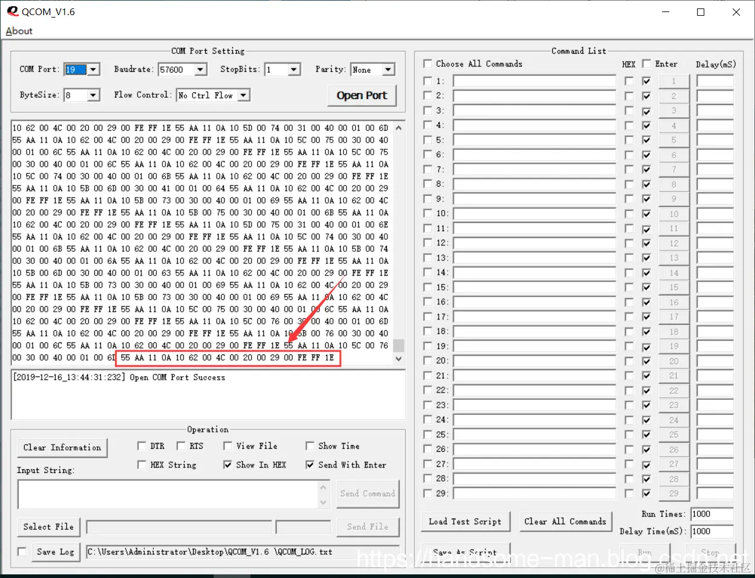Expand the COM Port dropdown
Image resolution: width=755 pixels, height=578 pixels.
pyautogui.click(x=94, y=69)
